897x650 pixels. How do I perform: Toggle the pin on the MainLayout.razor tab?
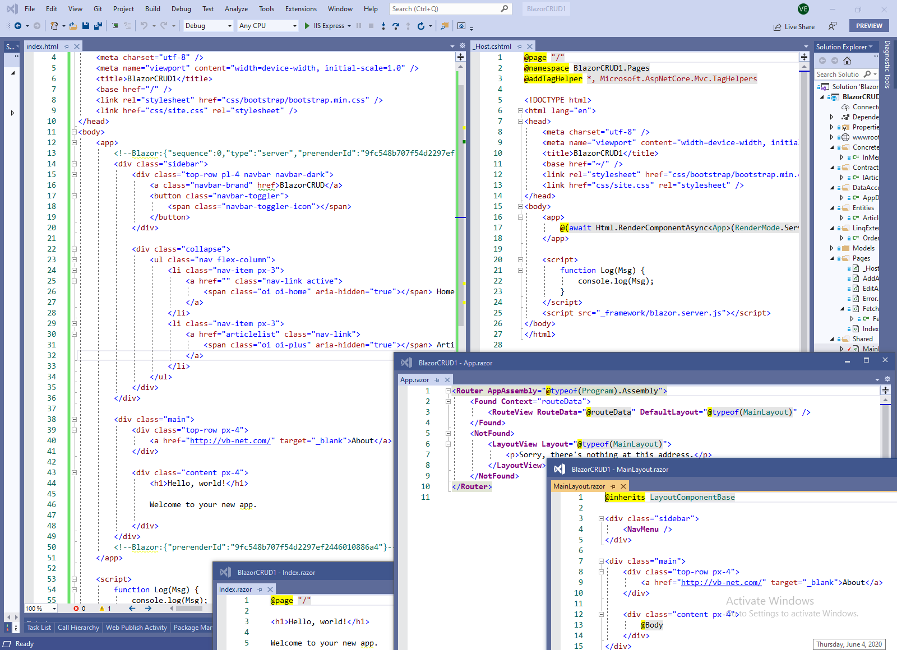point(613,486)
